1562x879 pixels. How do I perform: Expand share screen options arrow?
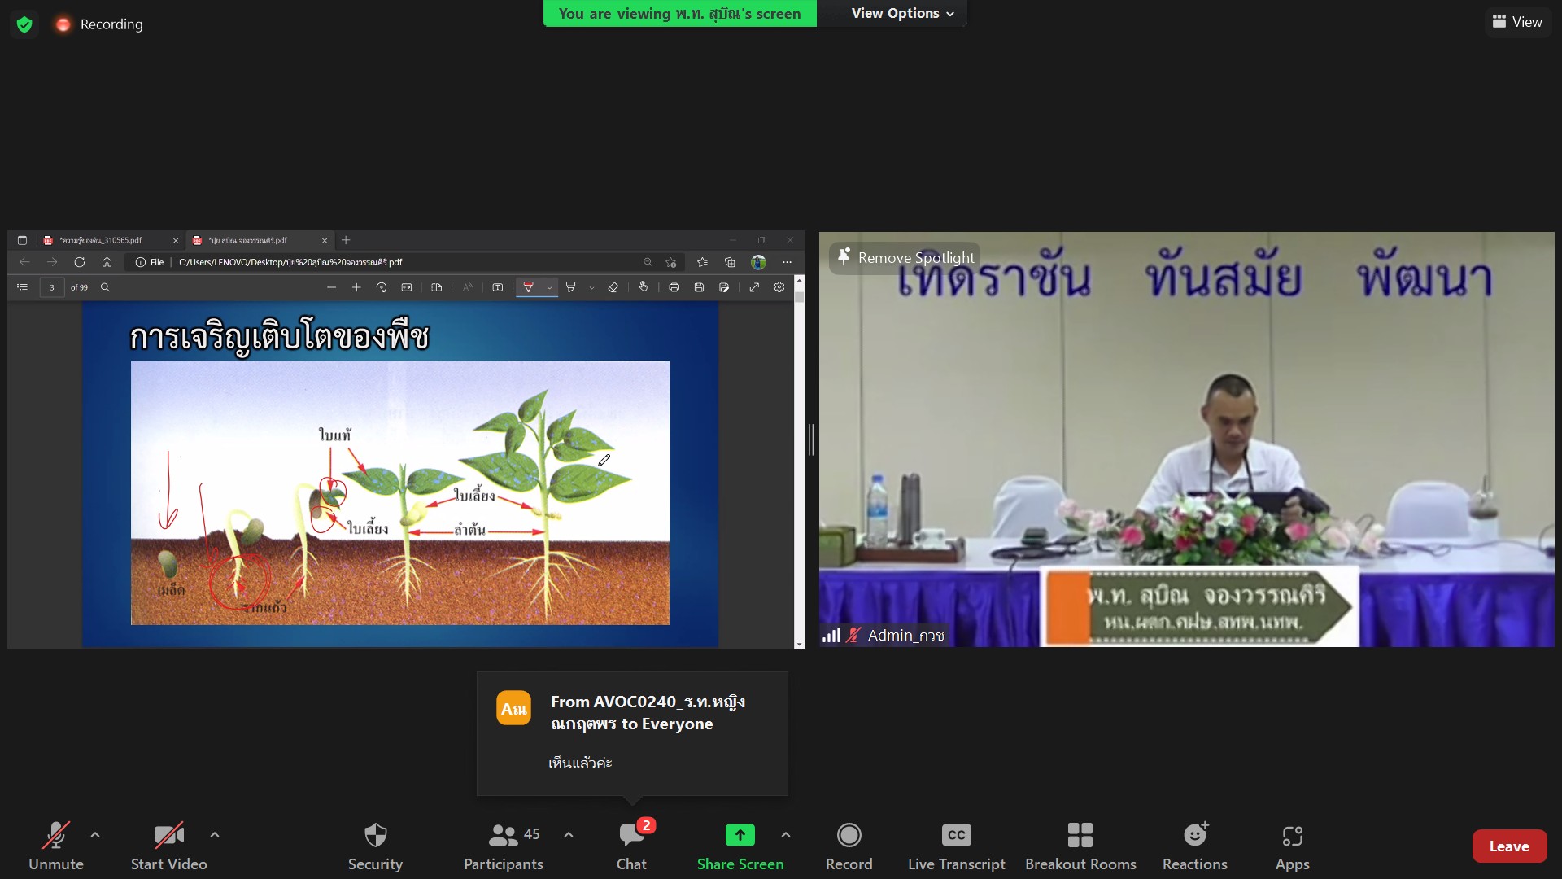pyautogui.click(x=786, y=835)
